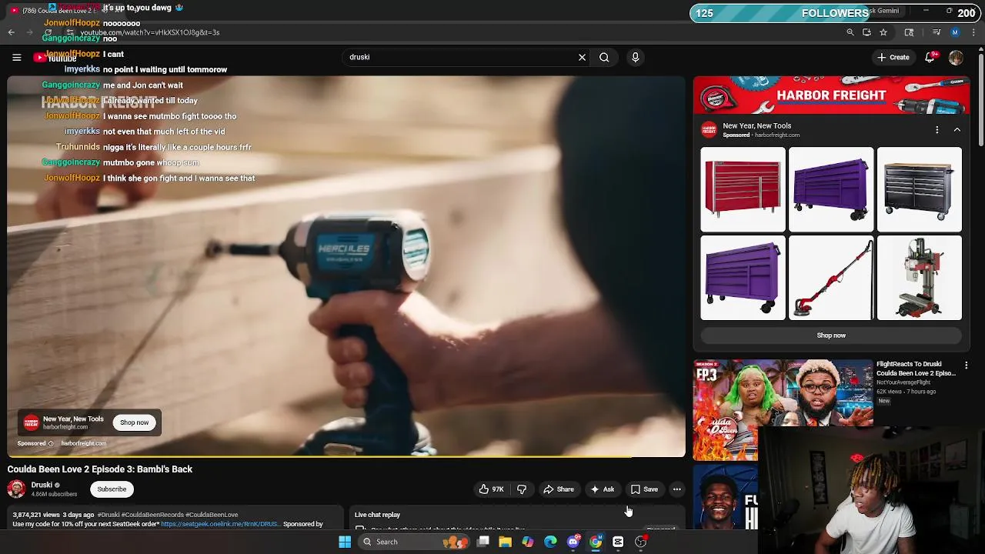This screenshot has width=985, height=554.
Task: Open FlightReacts video title link
Action: [916, 369]
